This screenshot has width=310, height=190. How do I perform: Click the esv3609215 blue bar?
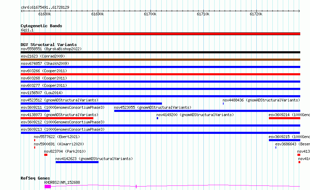(285, 140)
